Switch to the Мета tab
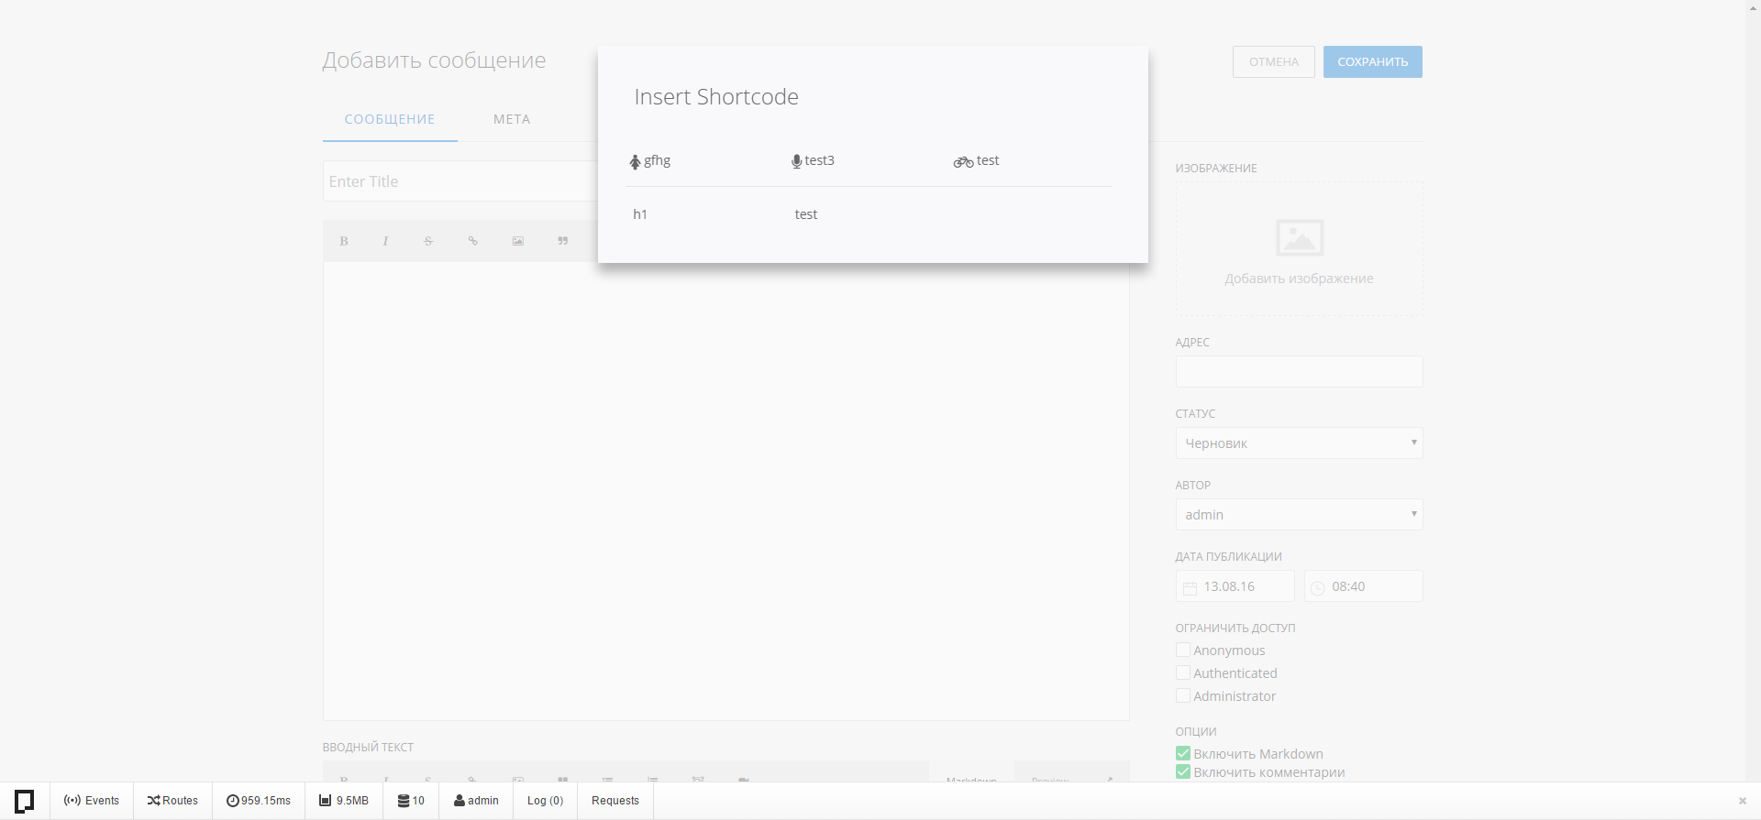Viewport: 1761px width, 820px height. 512,119
